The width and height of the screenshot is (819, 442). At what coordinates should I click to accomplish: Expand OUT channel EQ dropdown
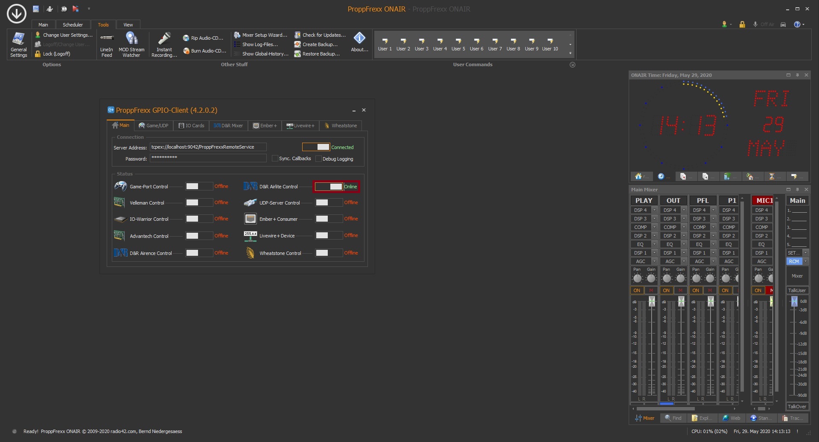tap(684, 244)
